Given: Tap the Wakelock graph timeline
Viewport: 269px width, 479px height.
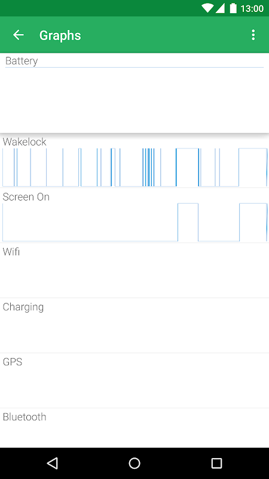Looking at the screenshot, I should (134, 167).
